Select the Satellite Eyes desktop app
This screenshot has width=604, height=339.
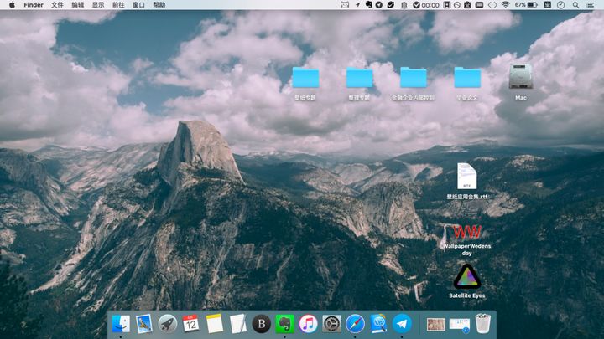[467, 276]
